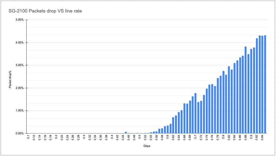Select the blue bar above 0.7
The height and width of the screenshot is (156, 276).
[x=195, y=113]
